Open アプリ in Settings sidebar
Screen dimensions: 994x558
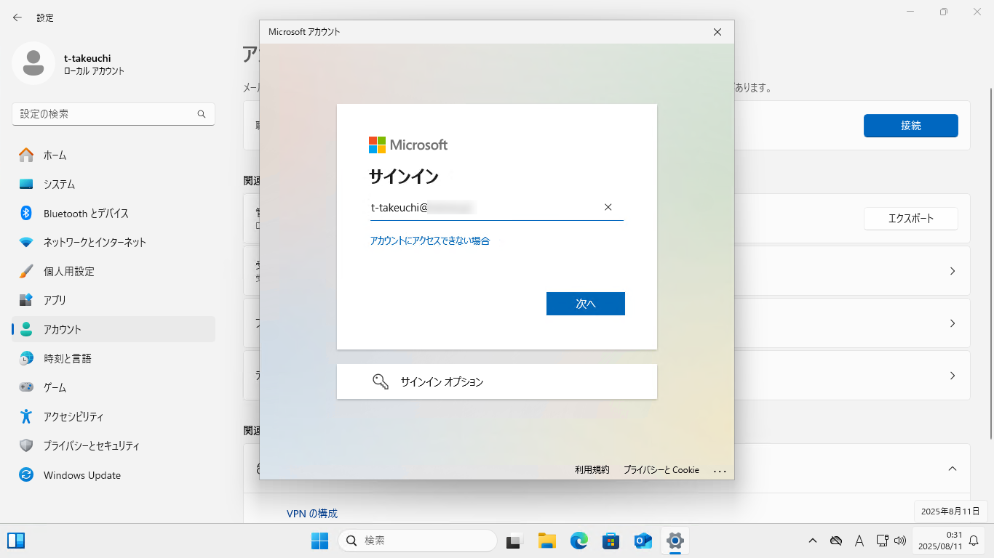tap(114, 300)
